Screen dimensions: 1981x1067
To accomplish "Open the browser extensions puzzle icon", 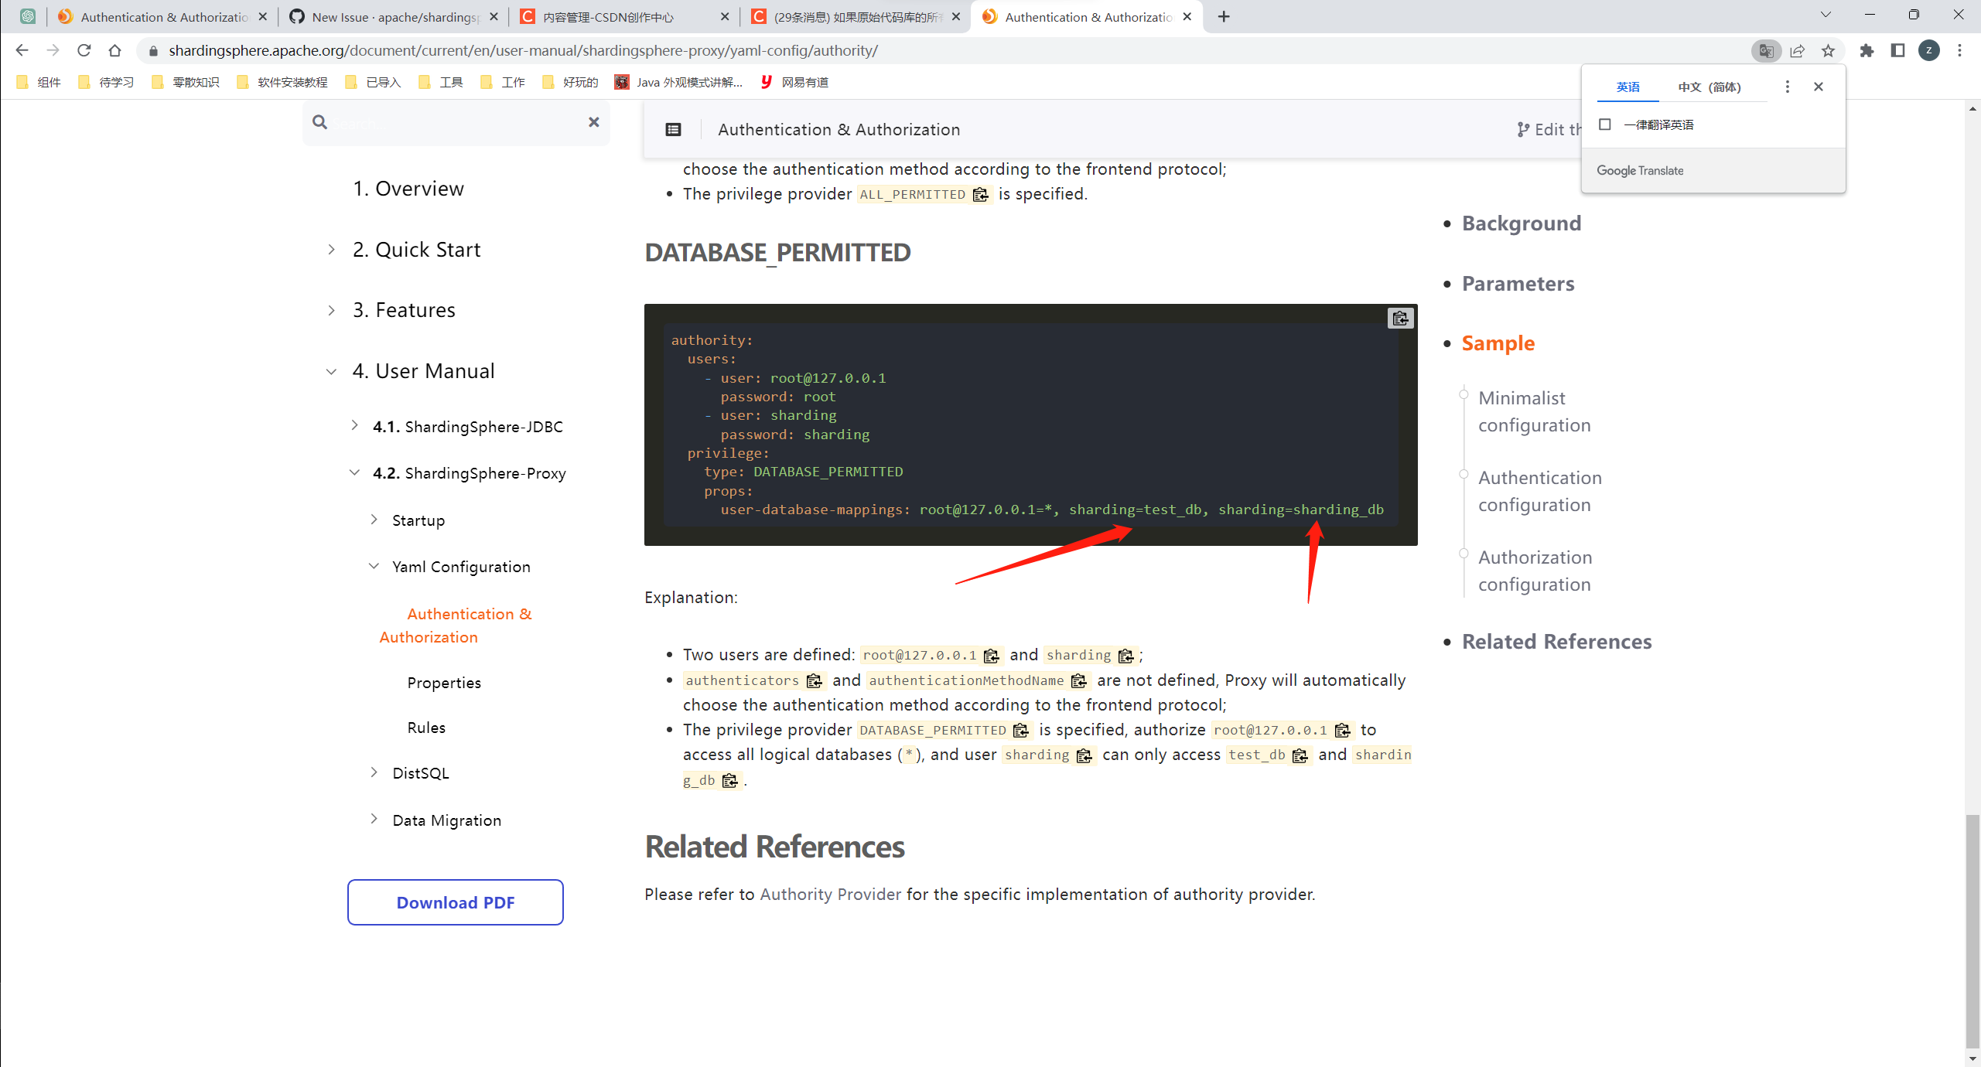I will pos(1868,50).
